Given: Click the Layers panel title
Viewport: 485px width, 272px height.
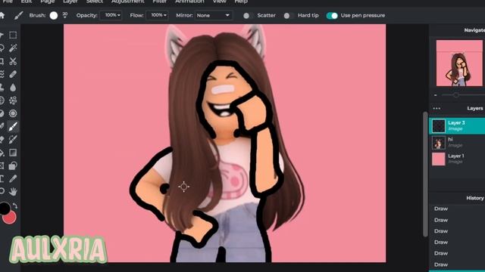Looking at the screenshot, I should pyautogui.click(x=475, y=108).
